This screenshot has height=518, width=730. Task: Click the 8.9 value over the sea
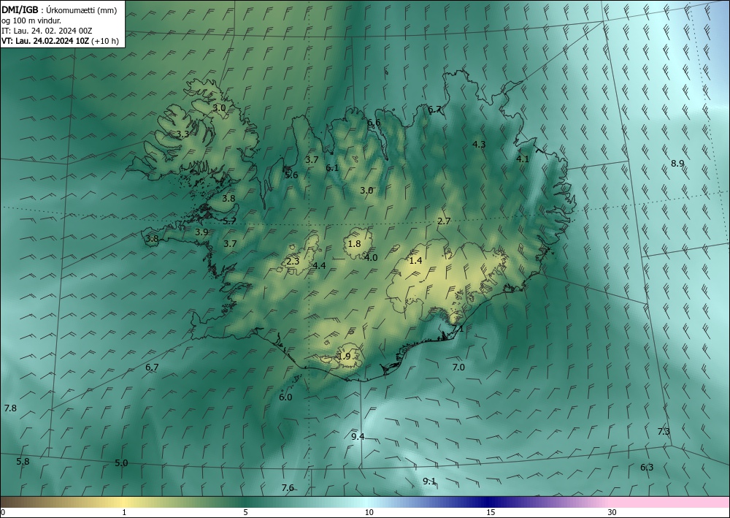[677, 164]
